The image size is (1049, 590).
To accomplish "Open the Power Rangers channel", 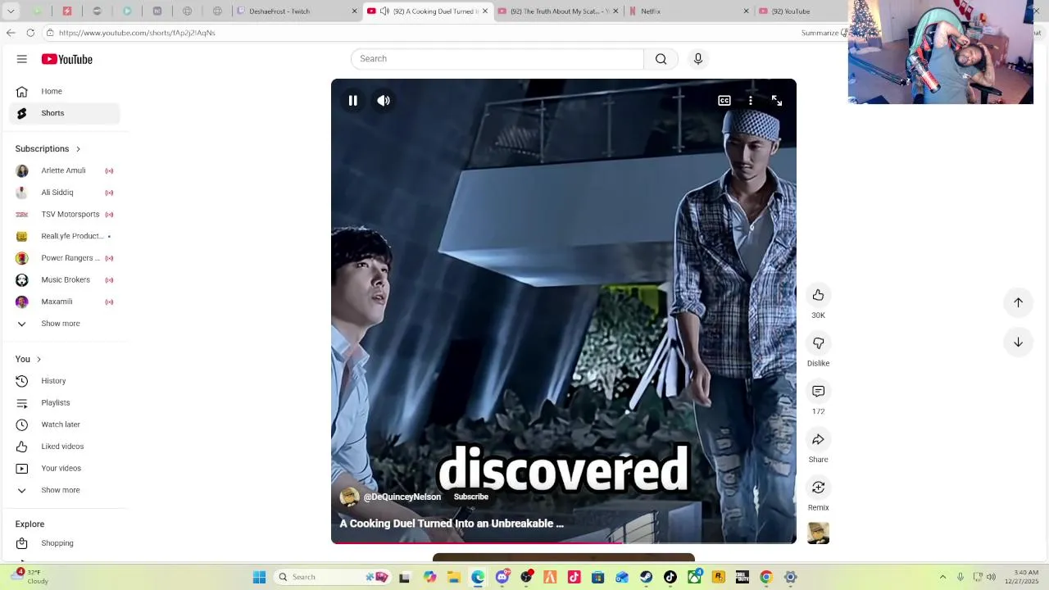I will (x=64, y=258).
